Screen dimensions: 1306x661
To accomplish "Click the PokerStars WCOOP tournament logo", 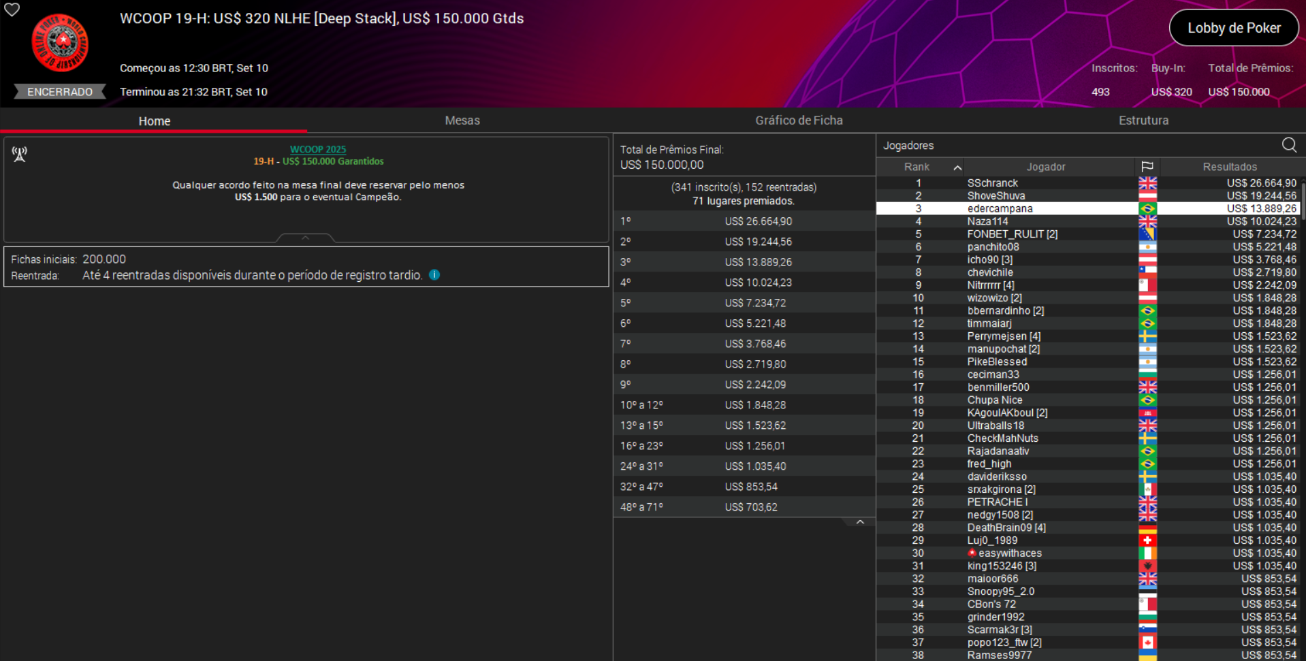I will click(x=61, y=43).
